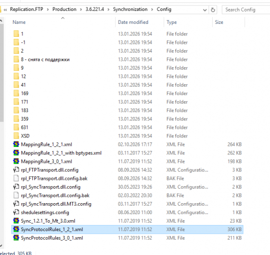Click blank file icon of rpl_FTPTransport.dll.config.bak
This screenshot has height=255, width=270.
coord(16,178)
